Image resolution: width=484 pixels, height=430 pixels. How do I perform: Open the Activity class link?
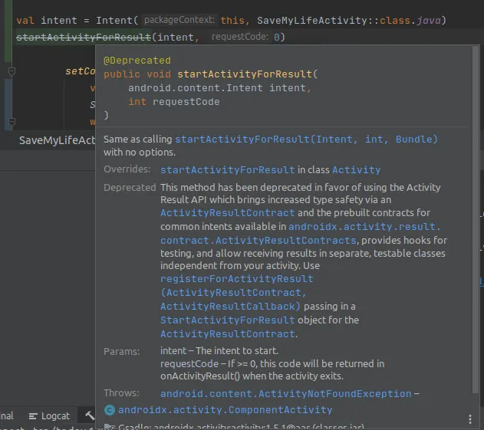(x=356, y=169)
